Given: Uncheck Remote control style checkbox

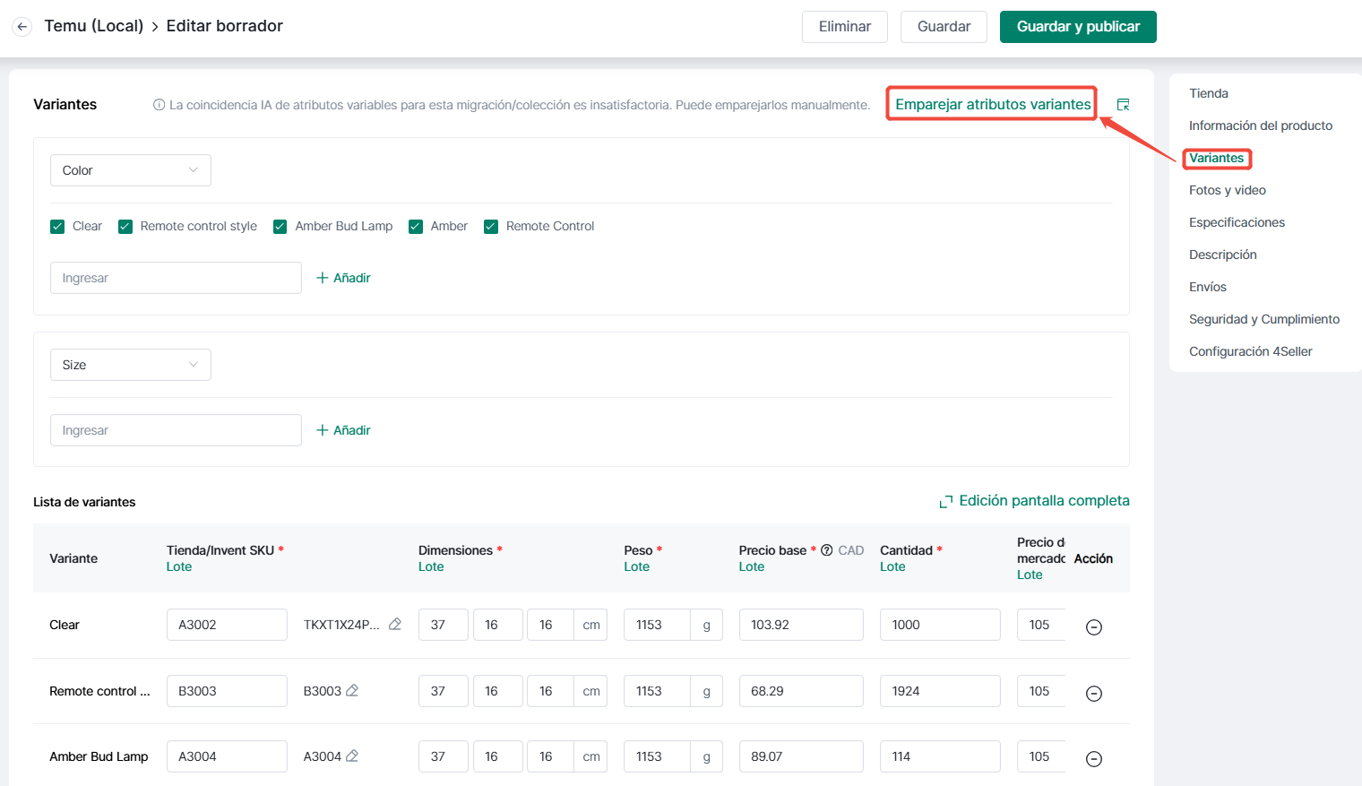Looking at the screenshot, I should click(x=125, y=227).
